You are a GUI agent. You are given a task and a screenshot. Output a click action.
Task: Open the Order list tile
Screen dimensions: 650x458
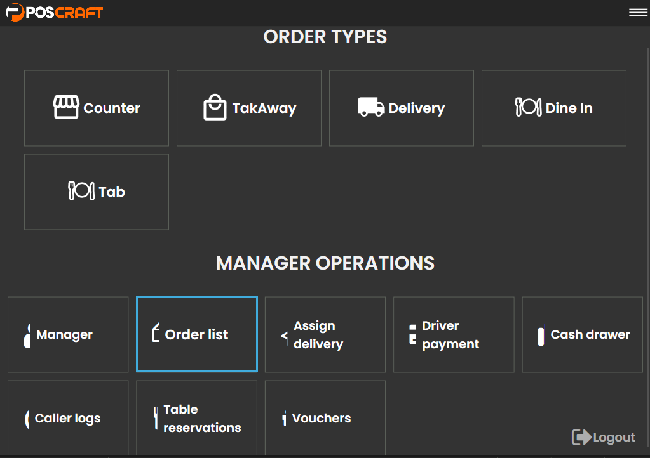196,334
